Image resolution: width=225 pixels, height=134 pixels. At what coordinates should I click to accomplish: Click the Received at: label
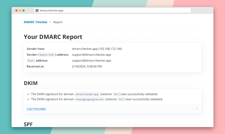(x=36, y=66)
